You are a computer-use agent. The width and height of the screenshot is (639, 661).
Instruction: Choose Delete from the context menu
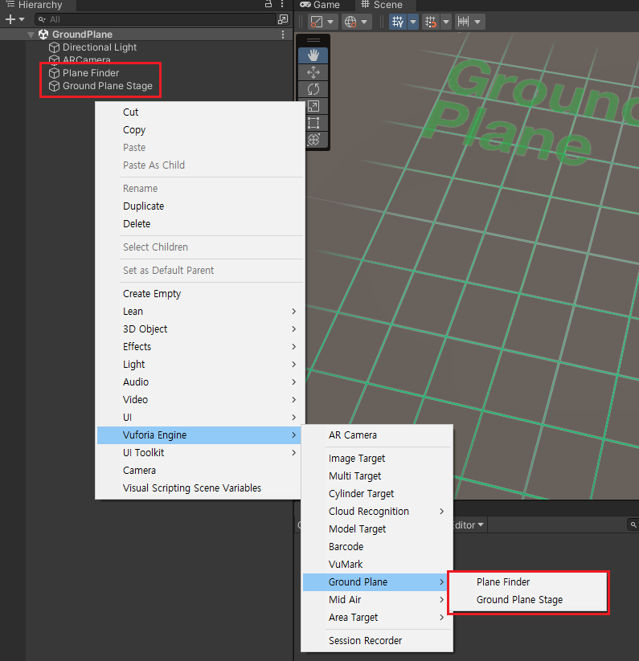(199, 224)
